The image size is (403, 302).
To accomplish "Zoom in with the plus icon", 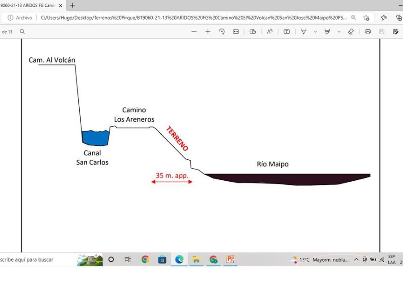I will click(208, 32).
